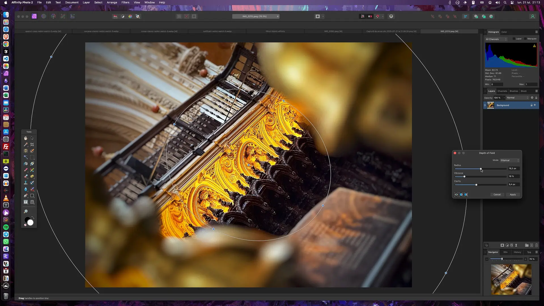Open the Normal blend mode dropdown
544x306 pixels.
click(x=518, y=98)
